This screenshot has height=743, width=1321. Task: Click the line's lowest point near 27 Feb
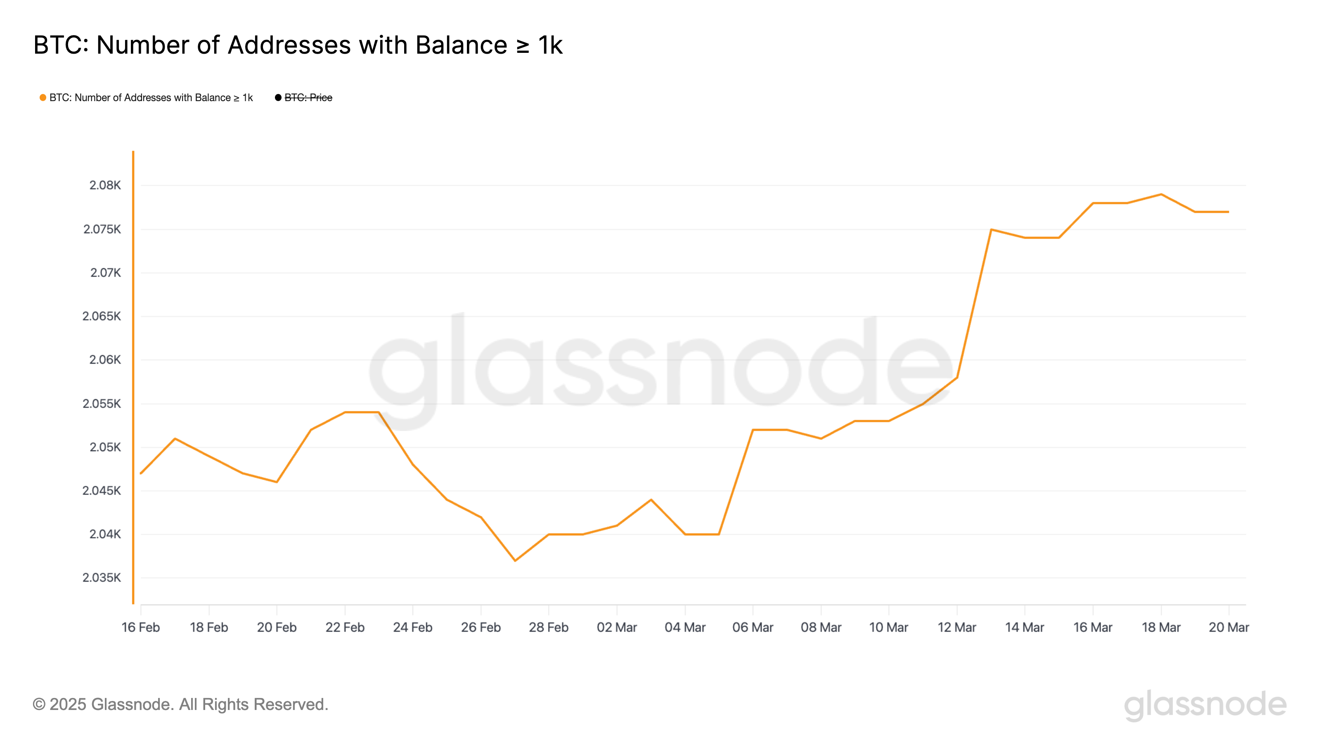515,561
